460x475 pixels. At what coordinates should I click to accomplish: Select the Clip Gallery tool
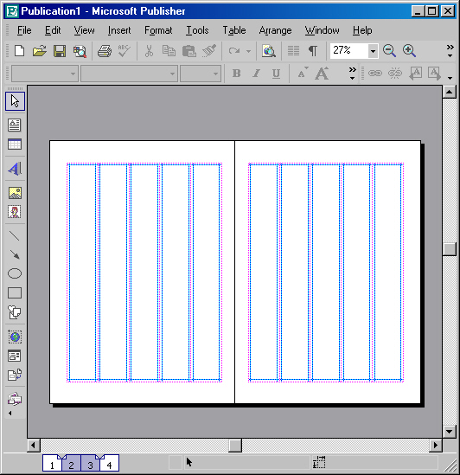pos(15,212)
